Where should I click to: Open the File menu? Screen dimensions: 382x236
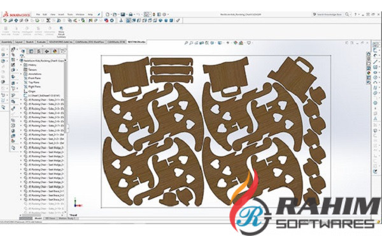[x=38, y=15]
